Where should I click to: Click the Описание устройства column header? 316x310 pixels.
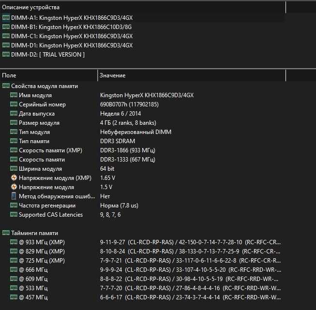[x=143, y=7]
